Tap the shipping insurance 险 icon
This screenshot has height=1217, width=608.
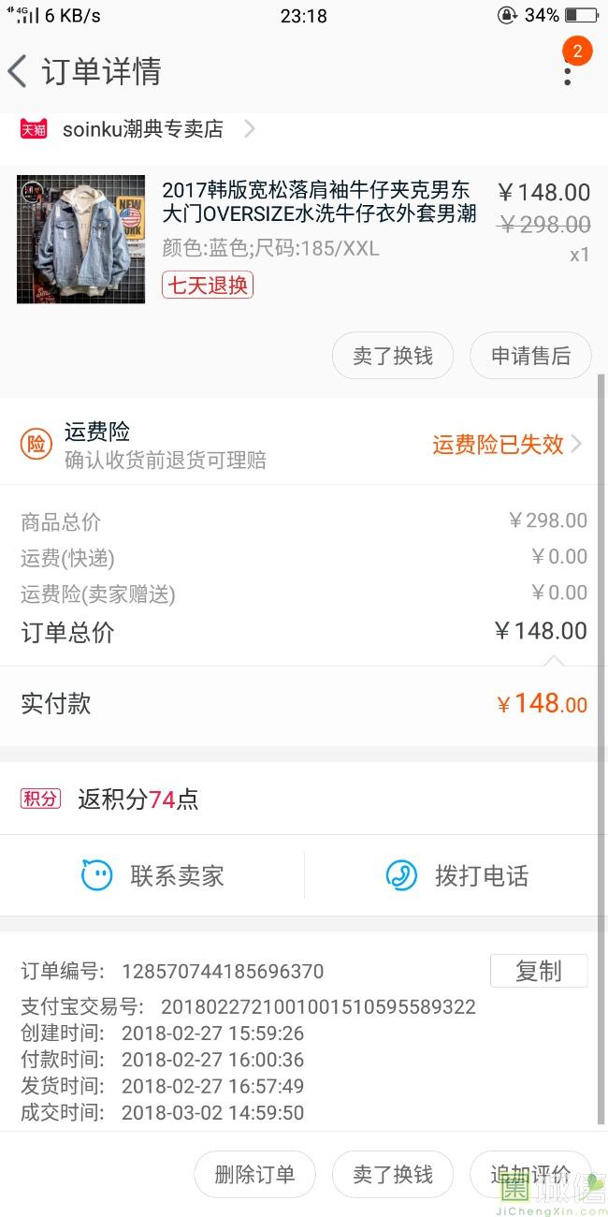(x=36, y=445)
